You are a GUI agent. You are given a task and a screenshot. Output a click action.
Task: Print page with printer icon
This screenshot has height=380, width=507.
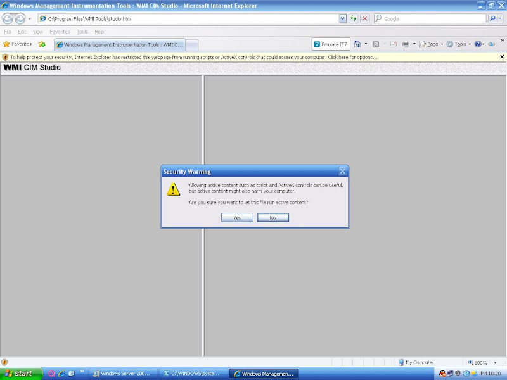click(406, 44)
